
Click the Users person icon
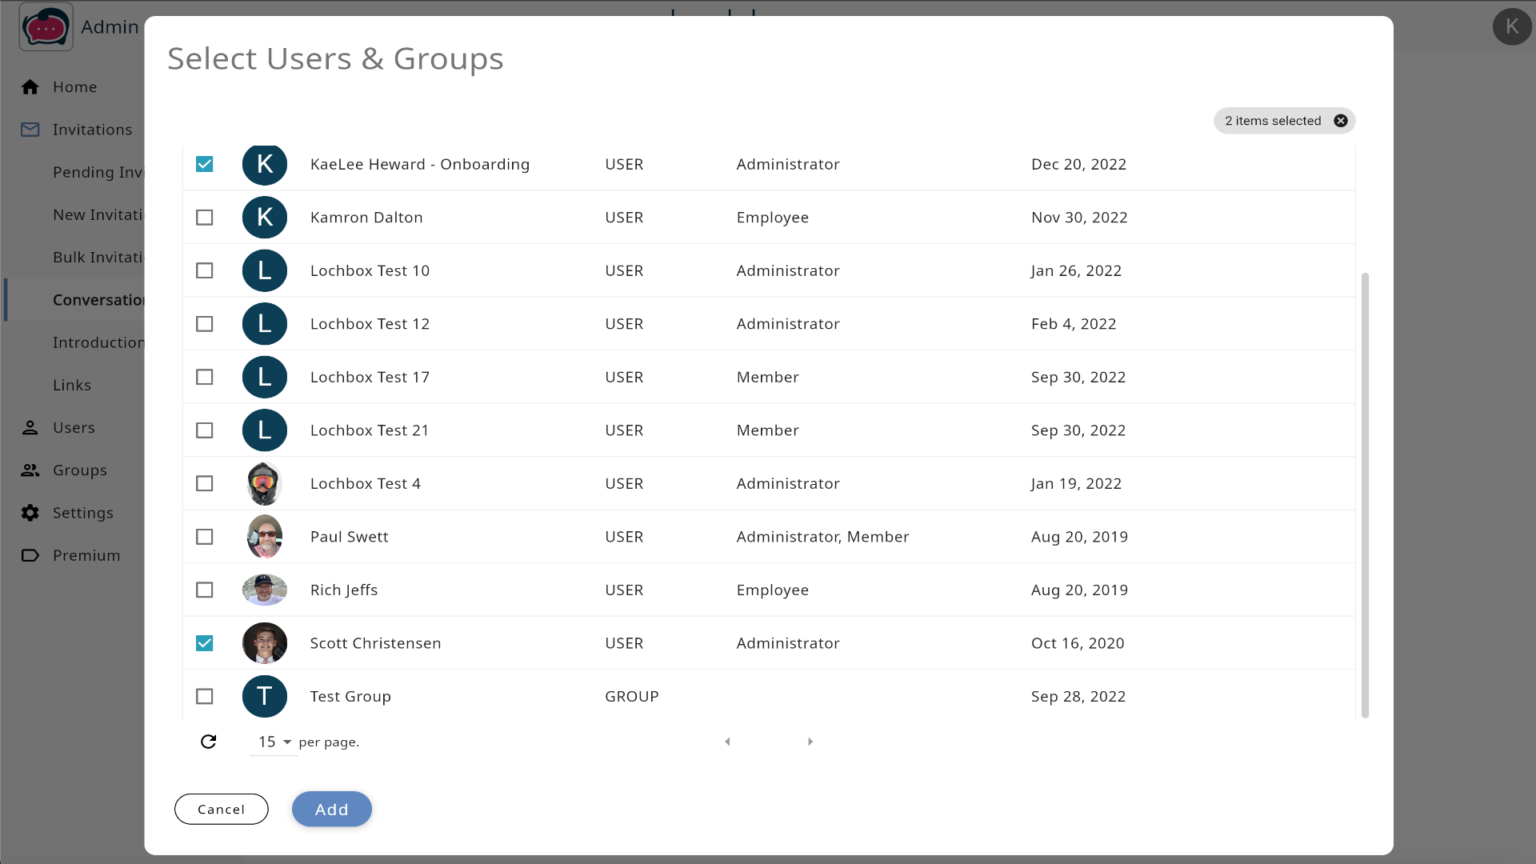(x=30, y=428)
